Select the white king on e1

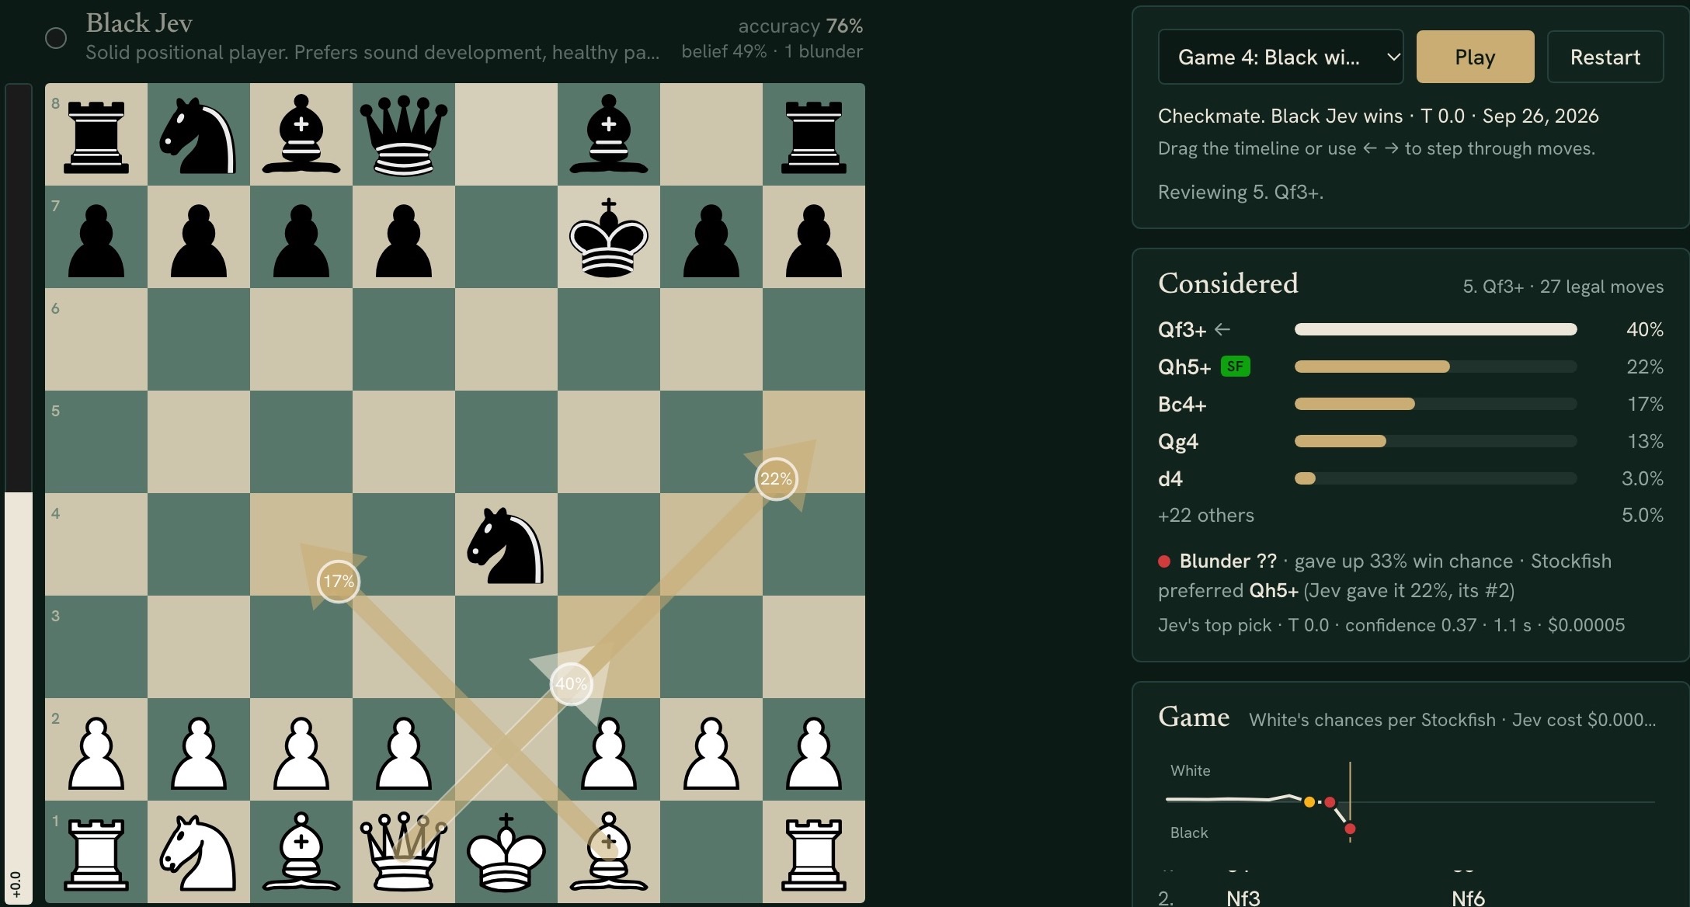(506, 851)
